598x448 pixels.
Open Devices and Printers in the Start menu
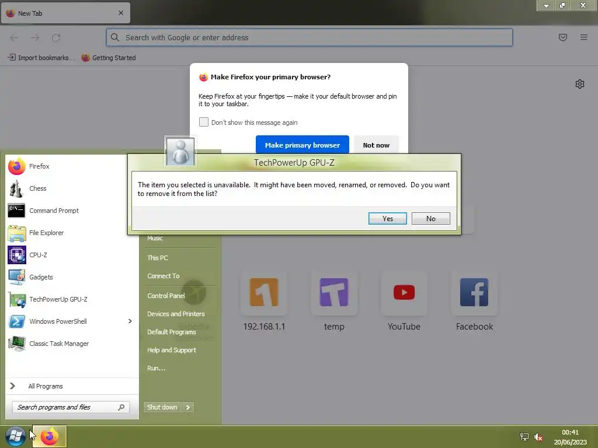pos(176,314)
